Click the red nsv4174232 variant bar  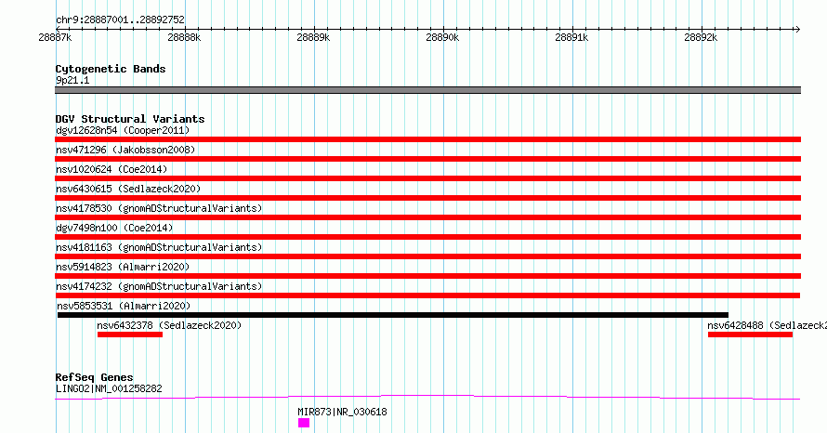click(x=427, y=295)
